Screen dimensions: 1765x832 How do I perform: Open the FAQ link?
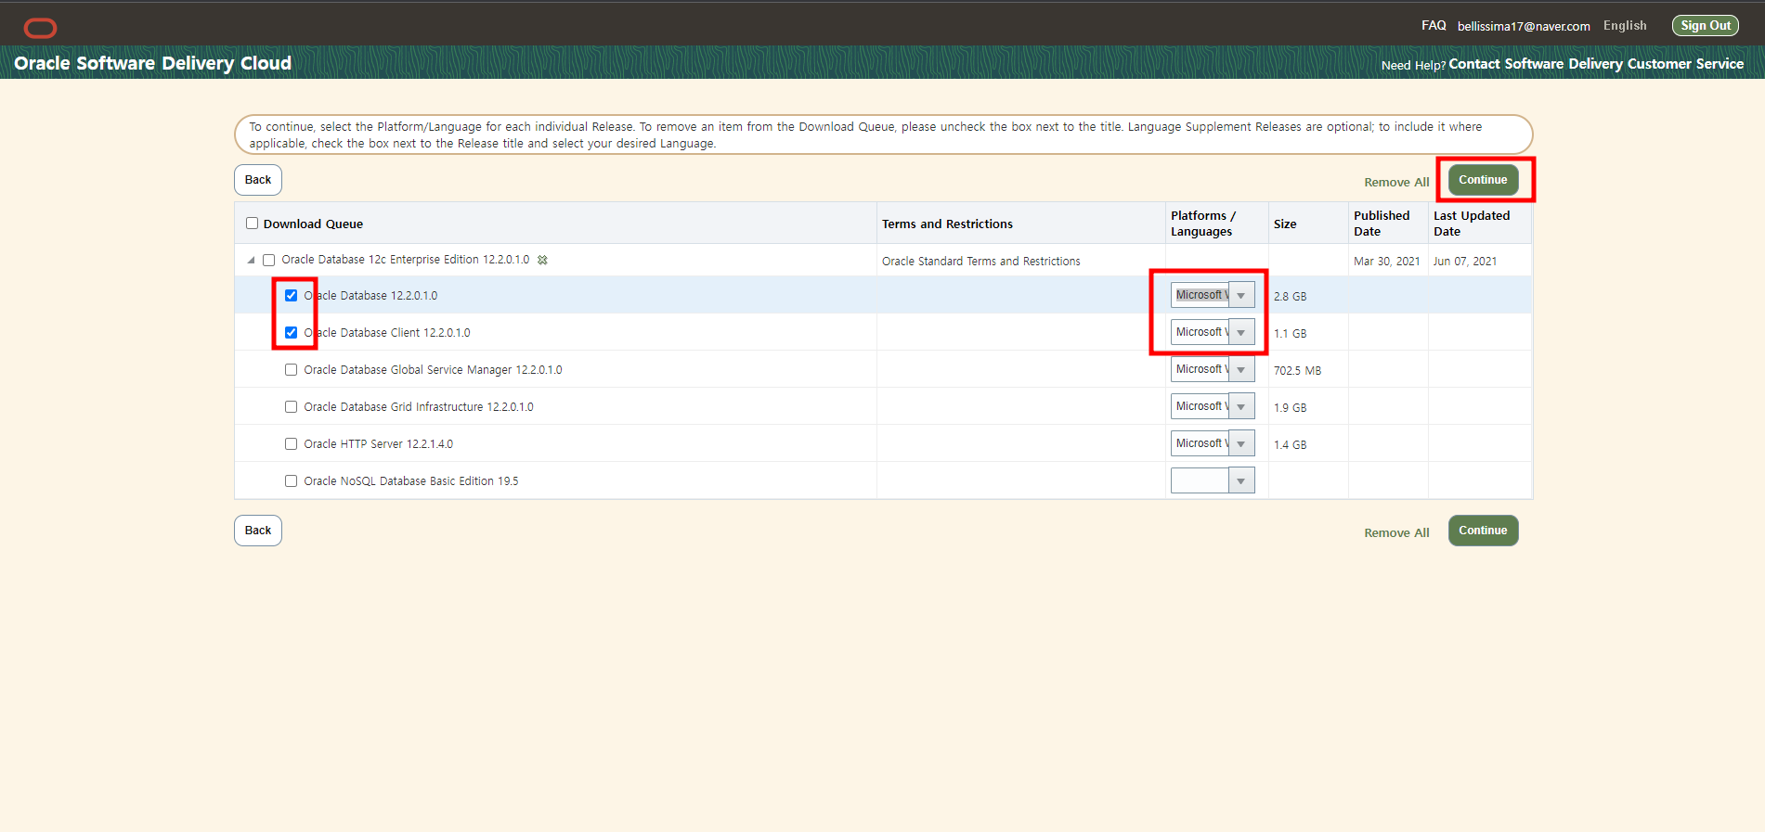[x=1434, y=26]
